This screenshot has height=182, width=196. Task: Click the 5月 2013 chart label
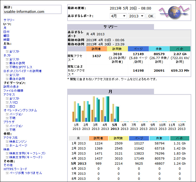point(115,127)
